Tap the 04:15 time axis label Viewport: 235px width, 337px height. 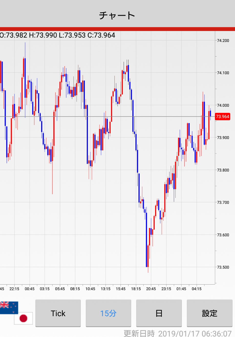pyautogui.click(x=197, y=289)
